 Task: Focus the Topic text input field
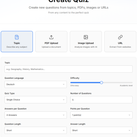(68, 69)
